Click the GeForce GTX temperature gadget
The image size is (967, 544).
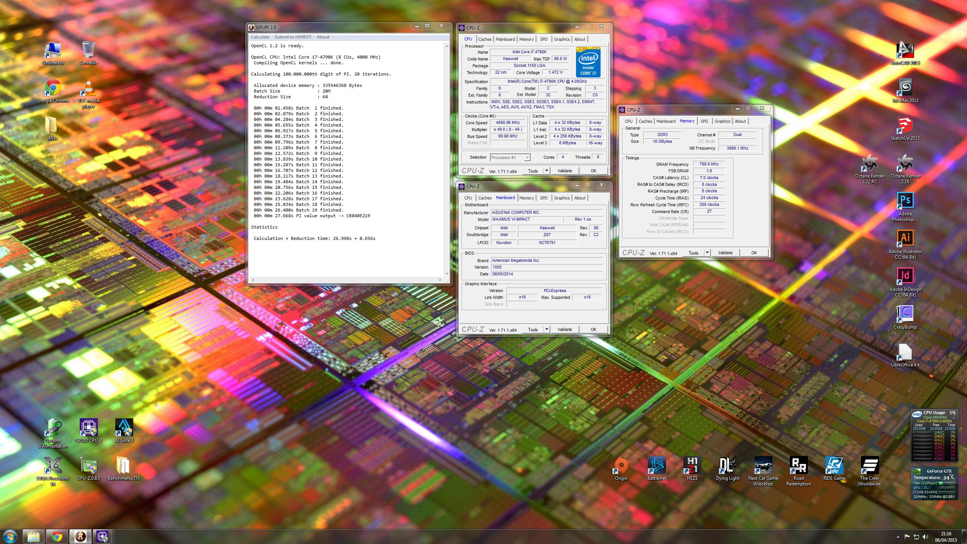[x=934, y=484]
